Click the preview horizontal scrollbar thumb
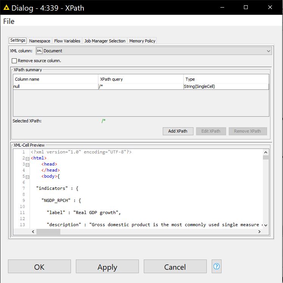Screen dimensions: 283x283 pos(48,231)
